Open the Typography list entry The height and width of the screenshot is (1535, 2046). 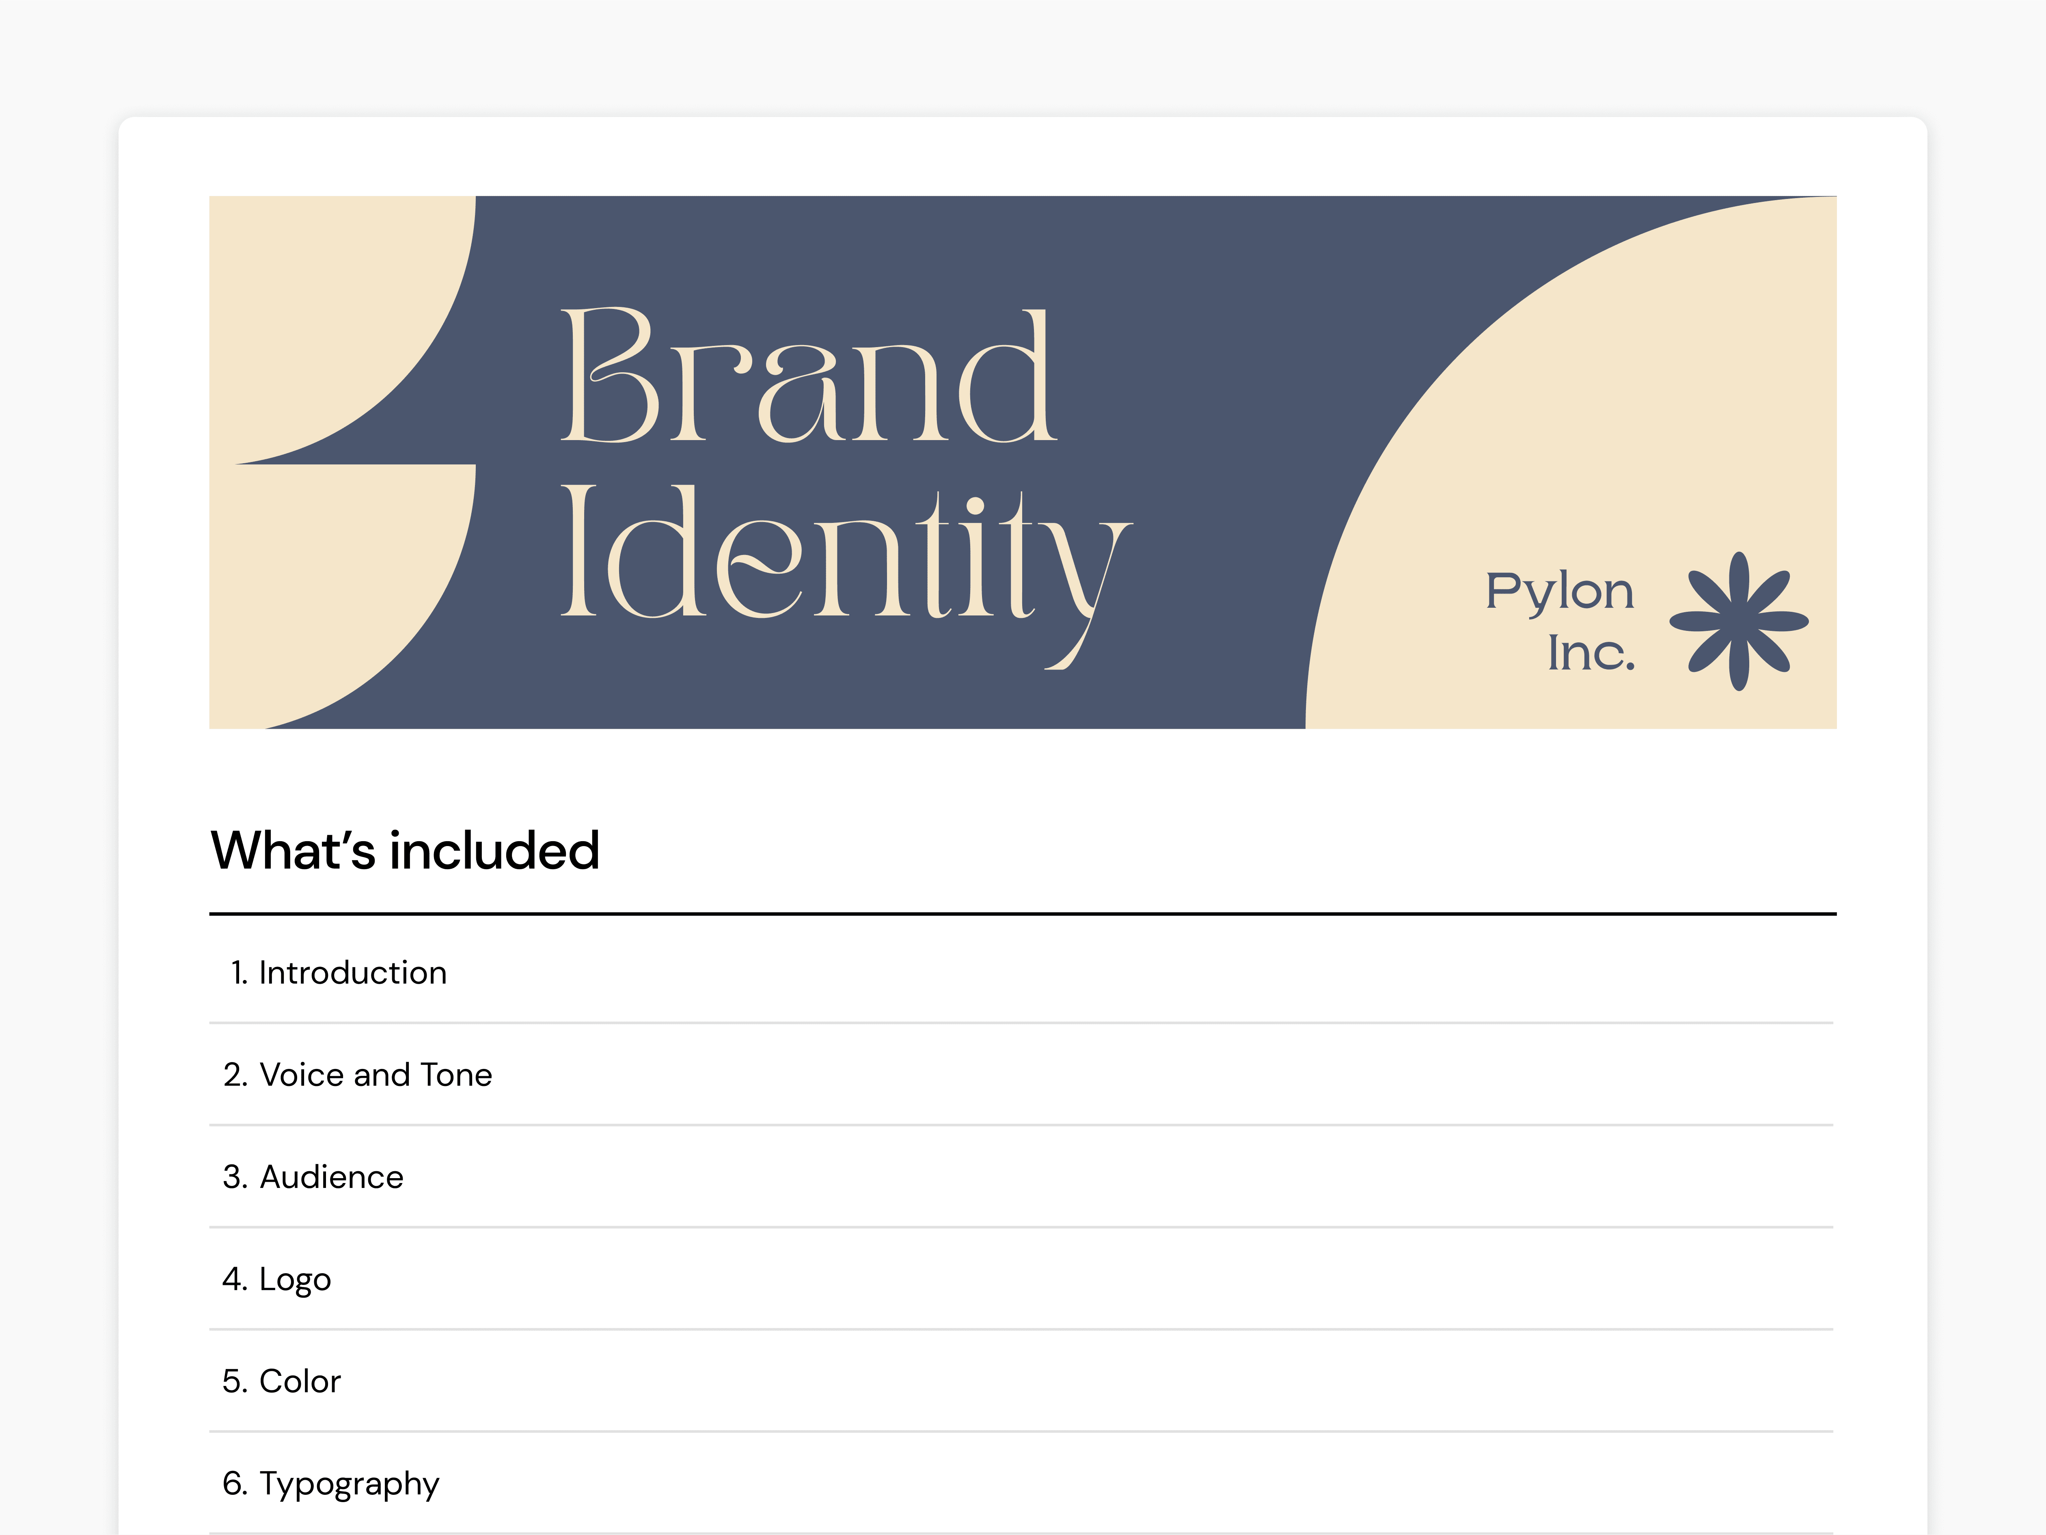[x=349, y=1483]
